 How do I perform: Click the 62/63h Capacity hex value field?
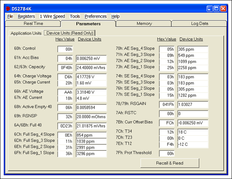[65, 68]
